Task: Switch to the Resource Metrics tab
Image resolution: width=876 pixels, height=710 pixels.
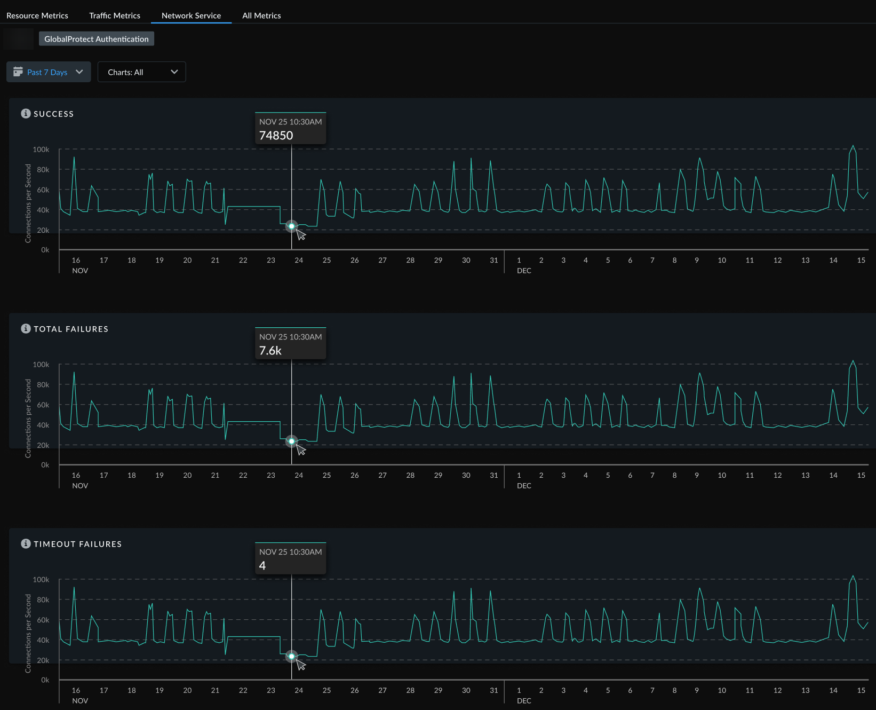Action: pyautogui.click(x=37, y=15)
